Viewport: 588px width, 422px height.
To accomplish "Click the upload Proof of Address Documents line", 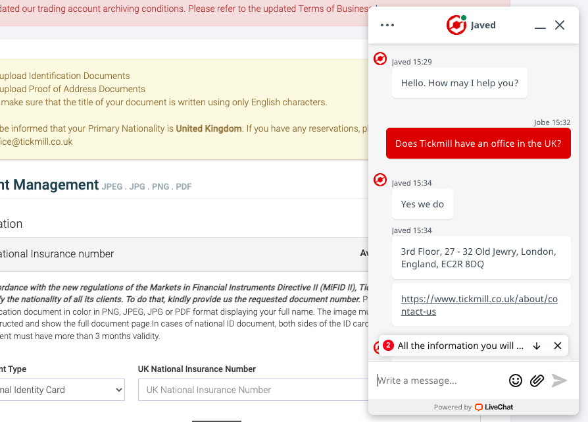I will click(72, 89).
